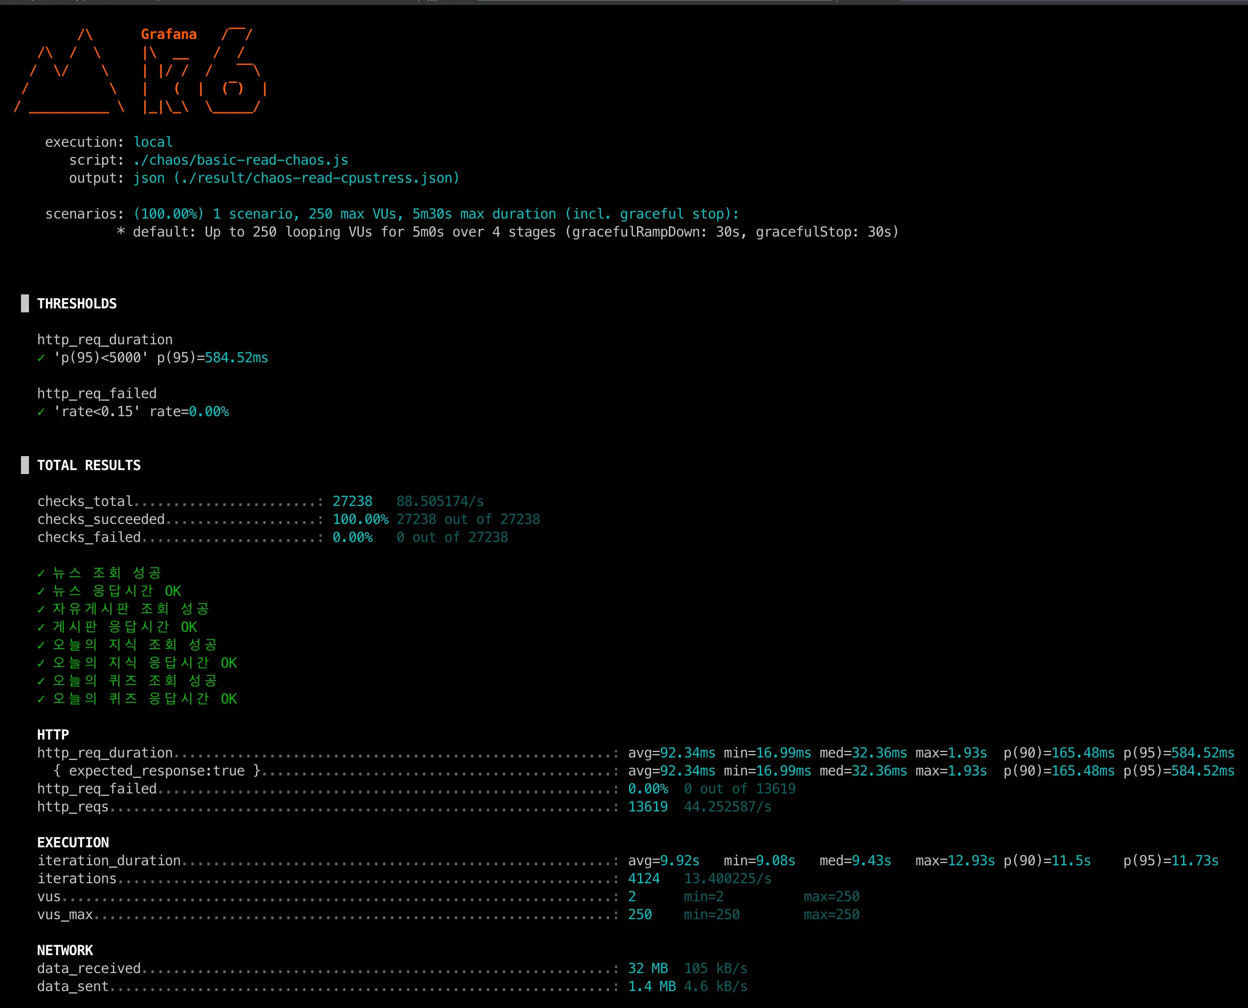Click the checkmark beside 게시판 응답시간 OK

click(x=40, y=627)
